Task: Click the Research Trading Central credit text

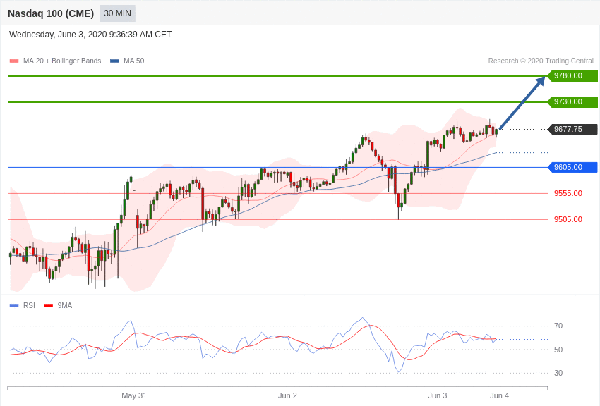Action: 541,61
